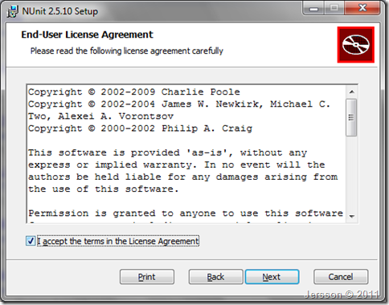This screenshot has width=389, height=305.
Task: Click the license scrollbar thumb
Action: tap(351, 117)
